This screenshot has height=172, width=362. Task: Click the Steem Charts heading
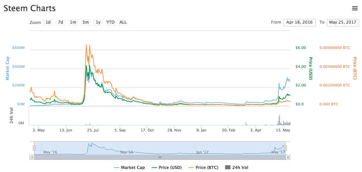29,8
